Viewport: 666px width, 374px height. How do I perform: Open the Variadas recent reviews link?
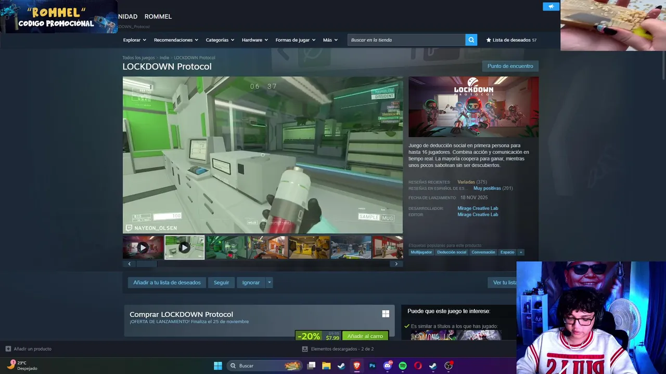466,182
